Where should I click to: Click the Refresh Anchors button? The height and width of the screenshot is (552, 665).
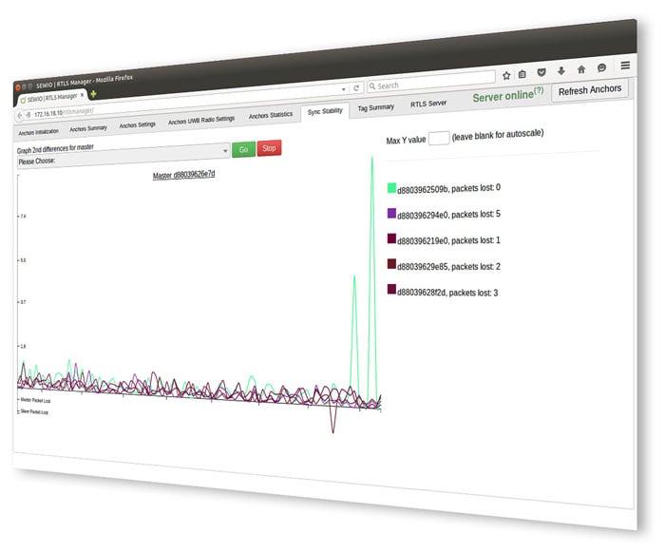(x=590, y=90)
